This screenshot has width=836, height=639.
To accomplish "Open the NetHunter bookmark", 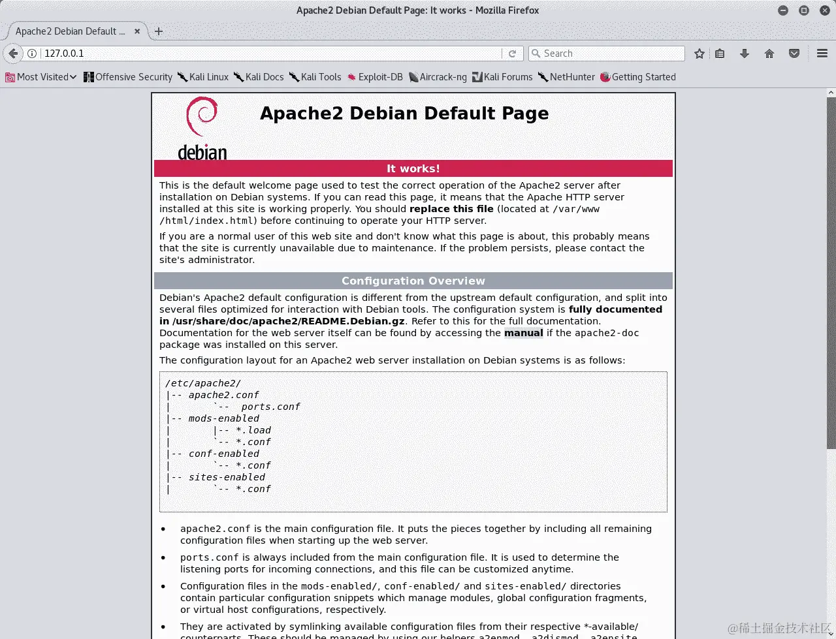I will pyautogui.click(x=566, y=77).
